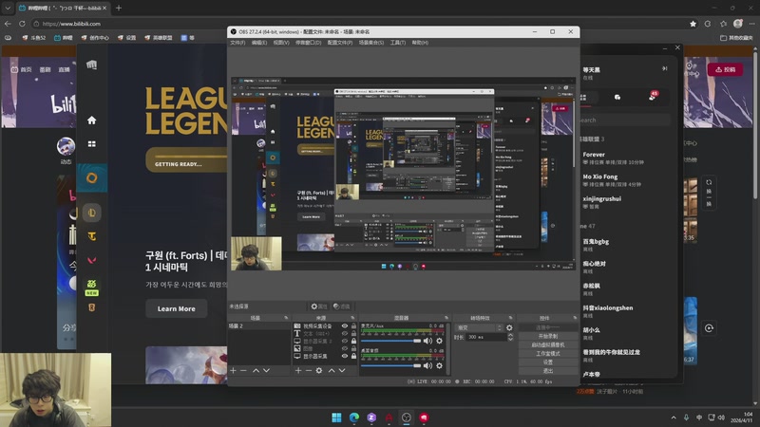Click red upload button on bilibili page
This screenshot has height=427, width=760.
pos(725,69)
